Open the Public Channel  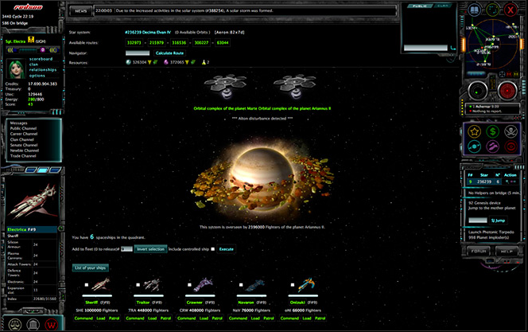[23, 128]
